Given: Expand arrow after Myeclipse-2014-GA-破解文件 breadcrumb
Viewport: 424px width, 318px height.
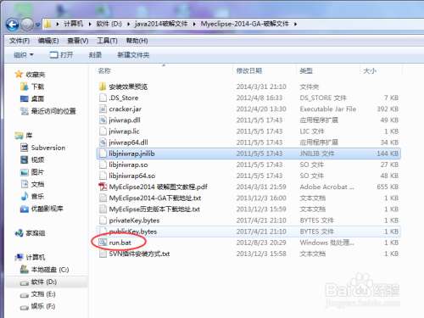Looking at the screenshot, I should pyautogui.click(x=295, y=24).
